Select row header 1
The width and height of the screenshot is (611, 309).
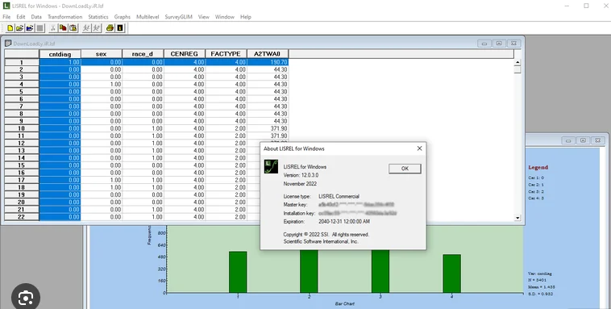pos(22,62)
